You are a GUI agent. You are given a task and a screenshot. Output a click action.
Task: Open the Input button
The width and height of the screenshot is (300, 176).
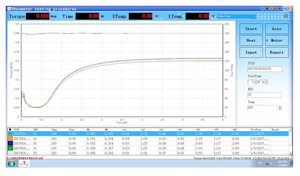coord(251,52)
